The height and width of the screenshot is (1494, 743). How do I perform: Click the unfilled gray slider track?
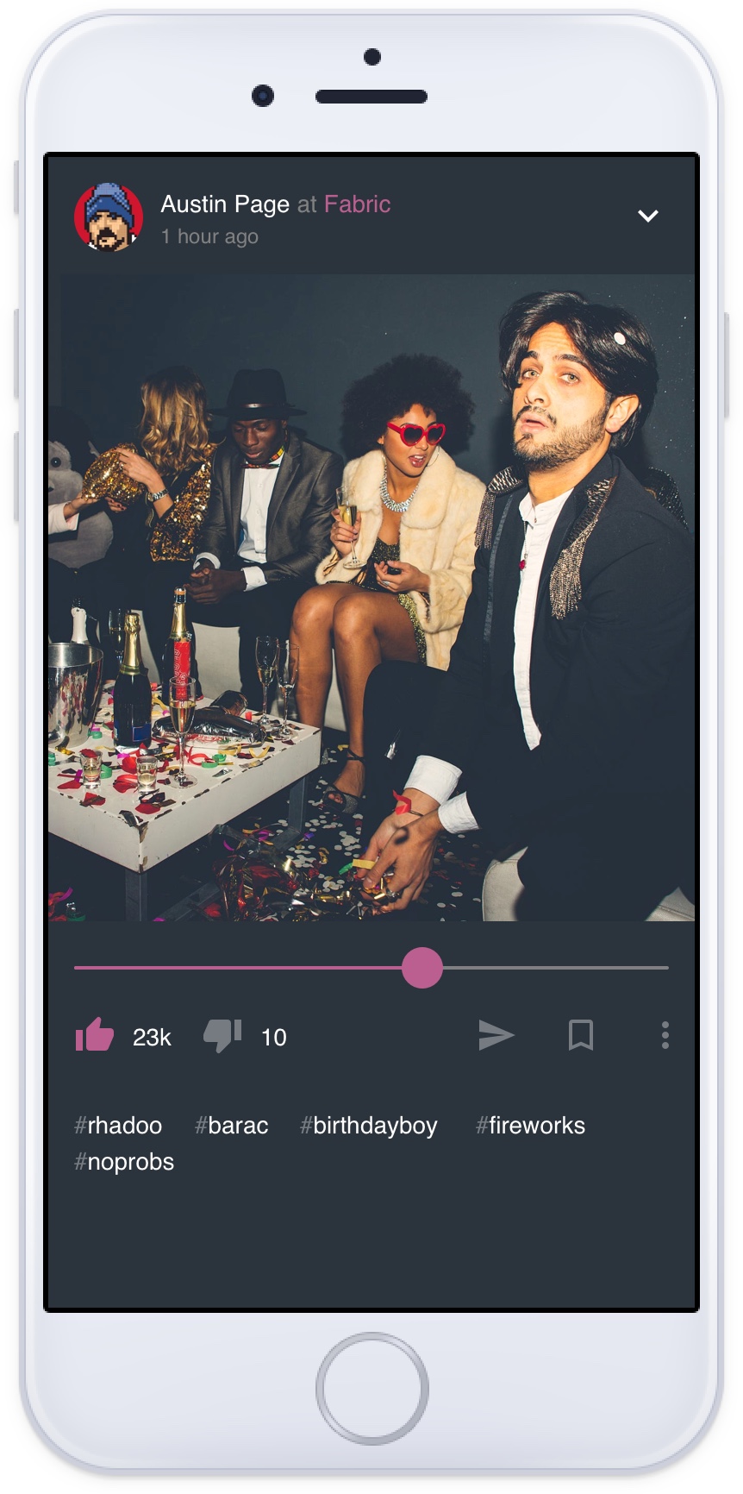coord(556,968)
